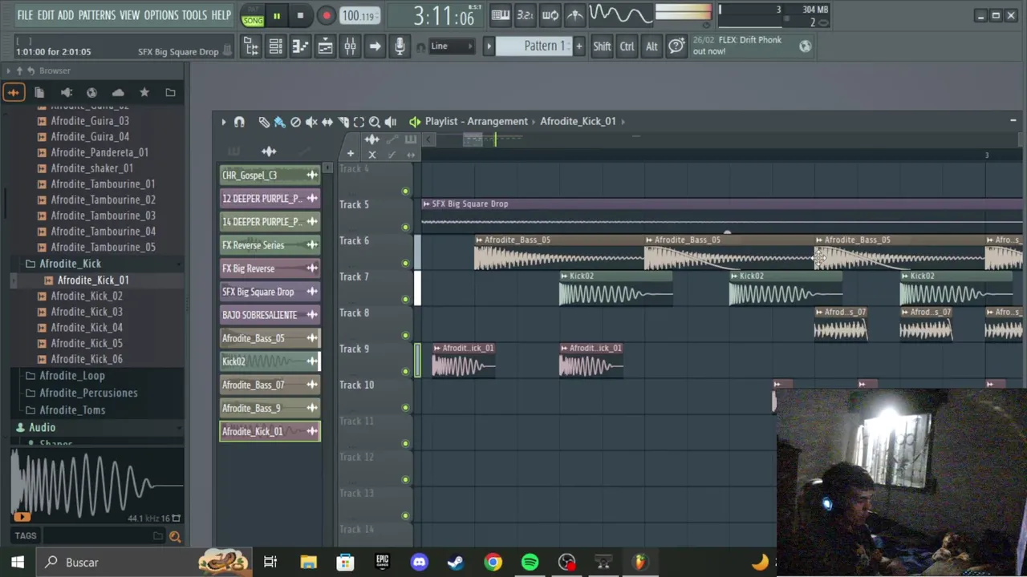
Task: Click the arrow left of the Pattern selector
Action: pyautogui.click(x=488, y=46)
